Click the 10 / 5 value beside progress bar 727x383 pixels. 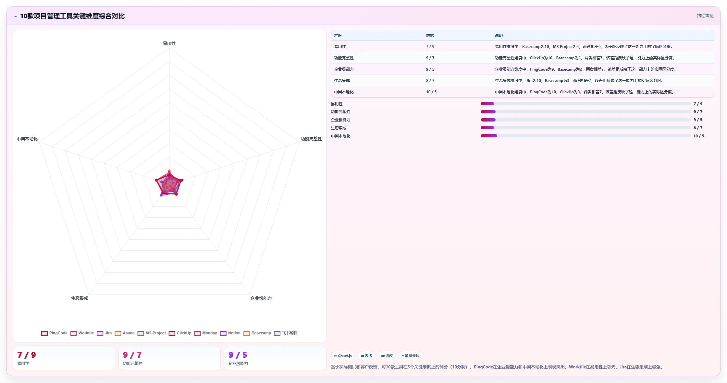(699, 136)
